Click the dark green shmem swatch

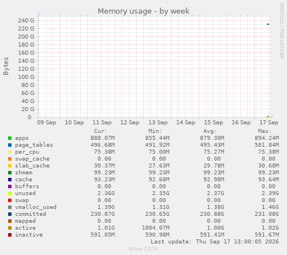pos(10,173)
